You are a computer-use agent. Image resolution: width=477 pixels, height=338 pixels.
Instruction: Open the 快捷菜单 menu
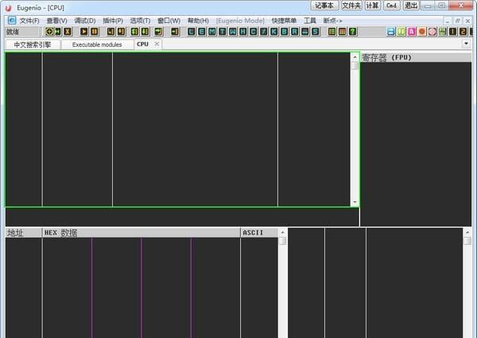click(284, 21)
